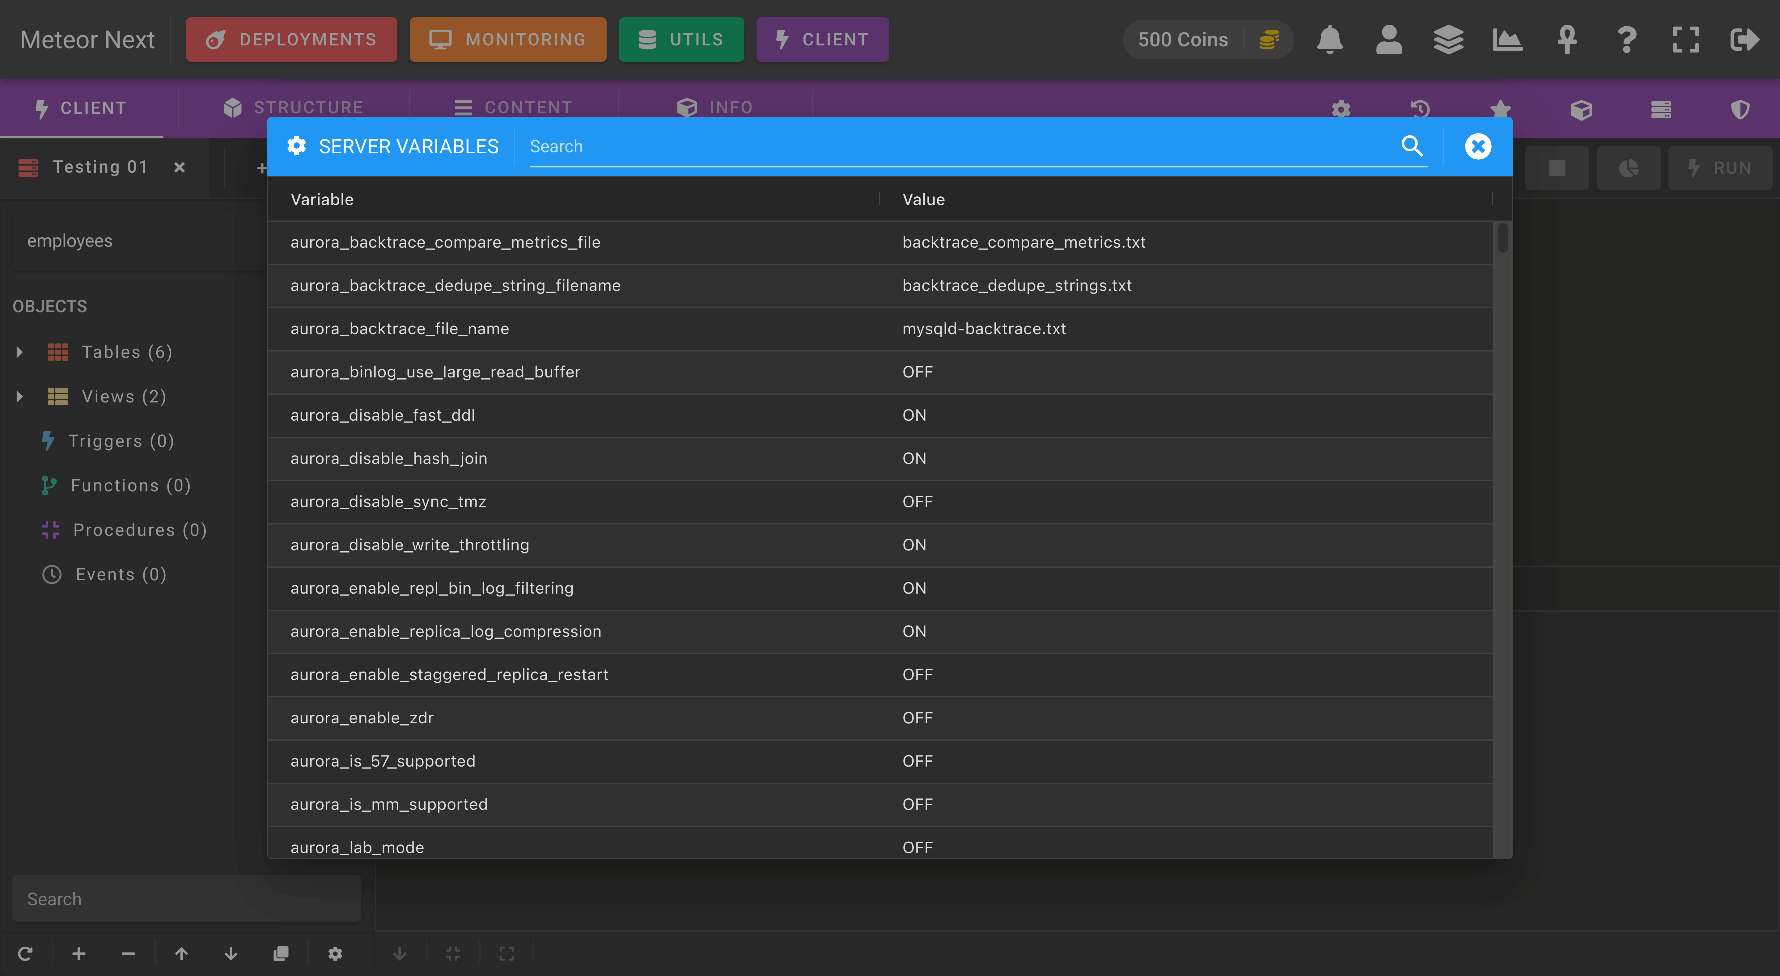Image resolution: width=1780 pixels, height=976 pixels.
Task: Open the settings gear in purple client bar
Action: [1341, 108]
